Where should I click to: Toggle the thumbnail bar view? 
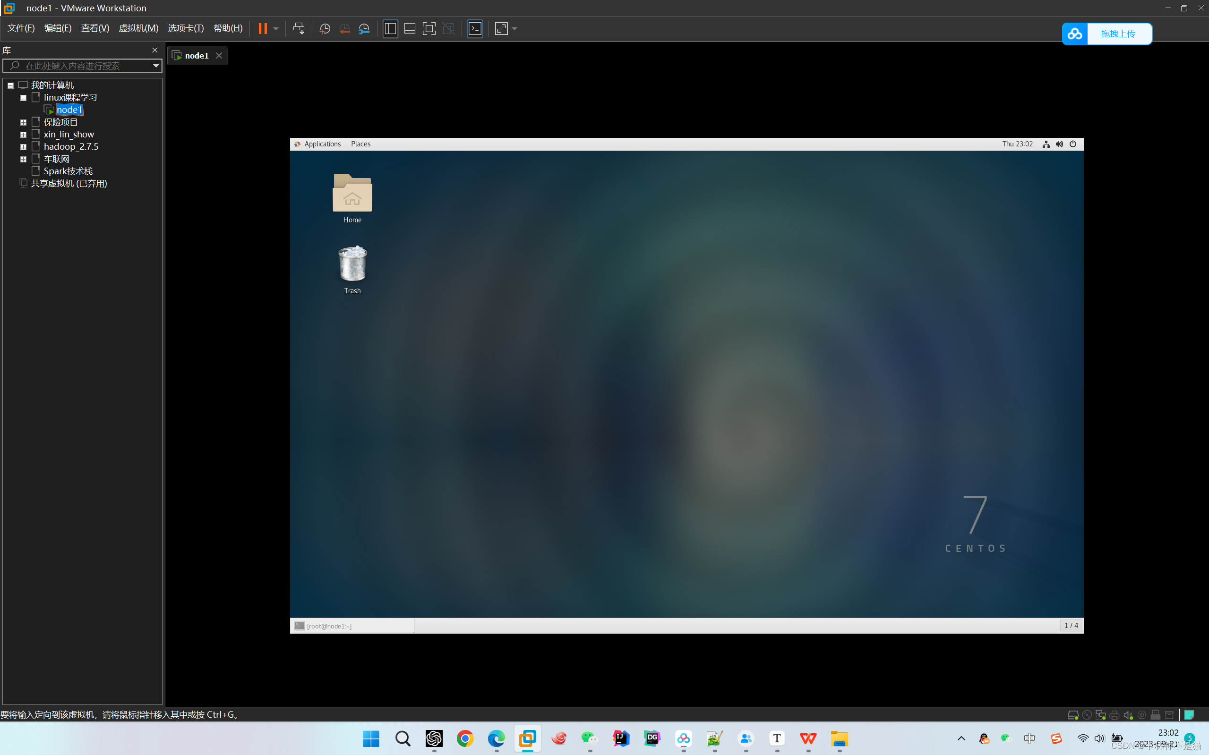pos(410,28)
